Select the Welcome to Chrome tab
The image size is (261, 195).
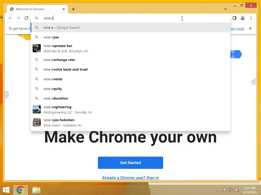point(37,9)
